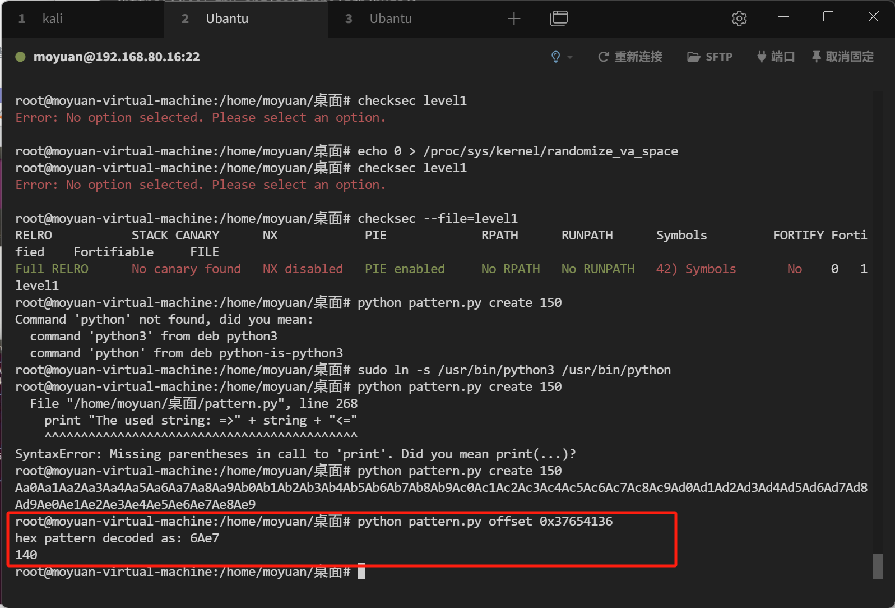The width and height of the screenshot is (895, 608).
Task: Toggle the 取消固定 unpin toolbar option
Action: [843, 57]
